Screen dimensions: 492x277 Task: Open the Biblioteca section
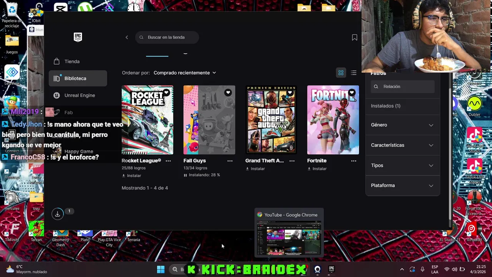coord(78,78)
